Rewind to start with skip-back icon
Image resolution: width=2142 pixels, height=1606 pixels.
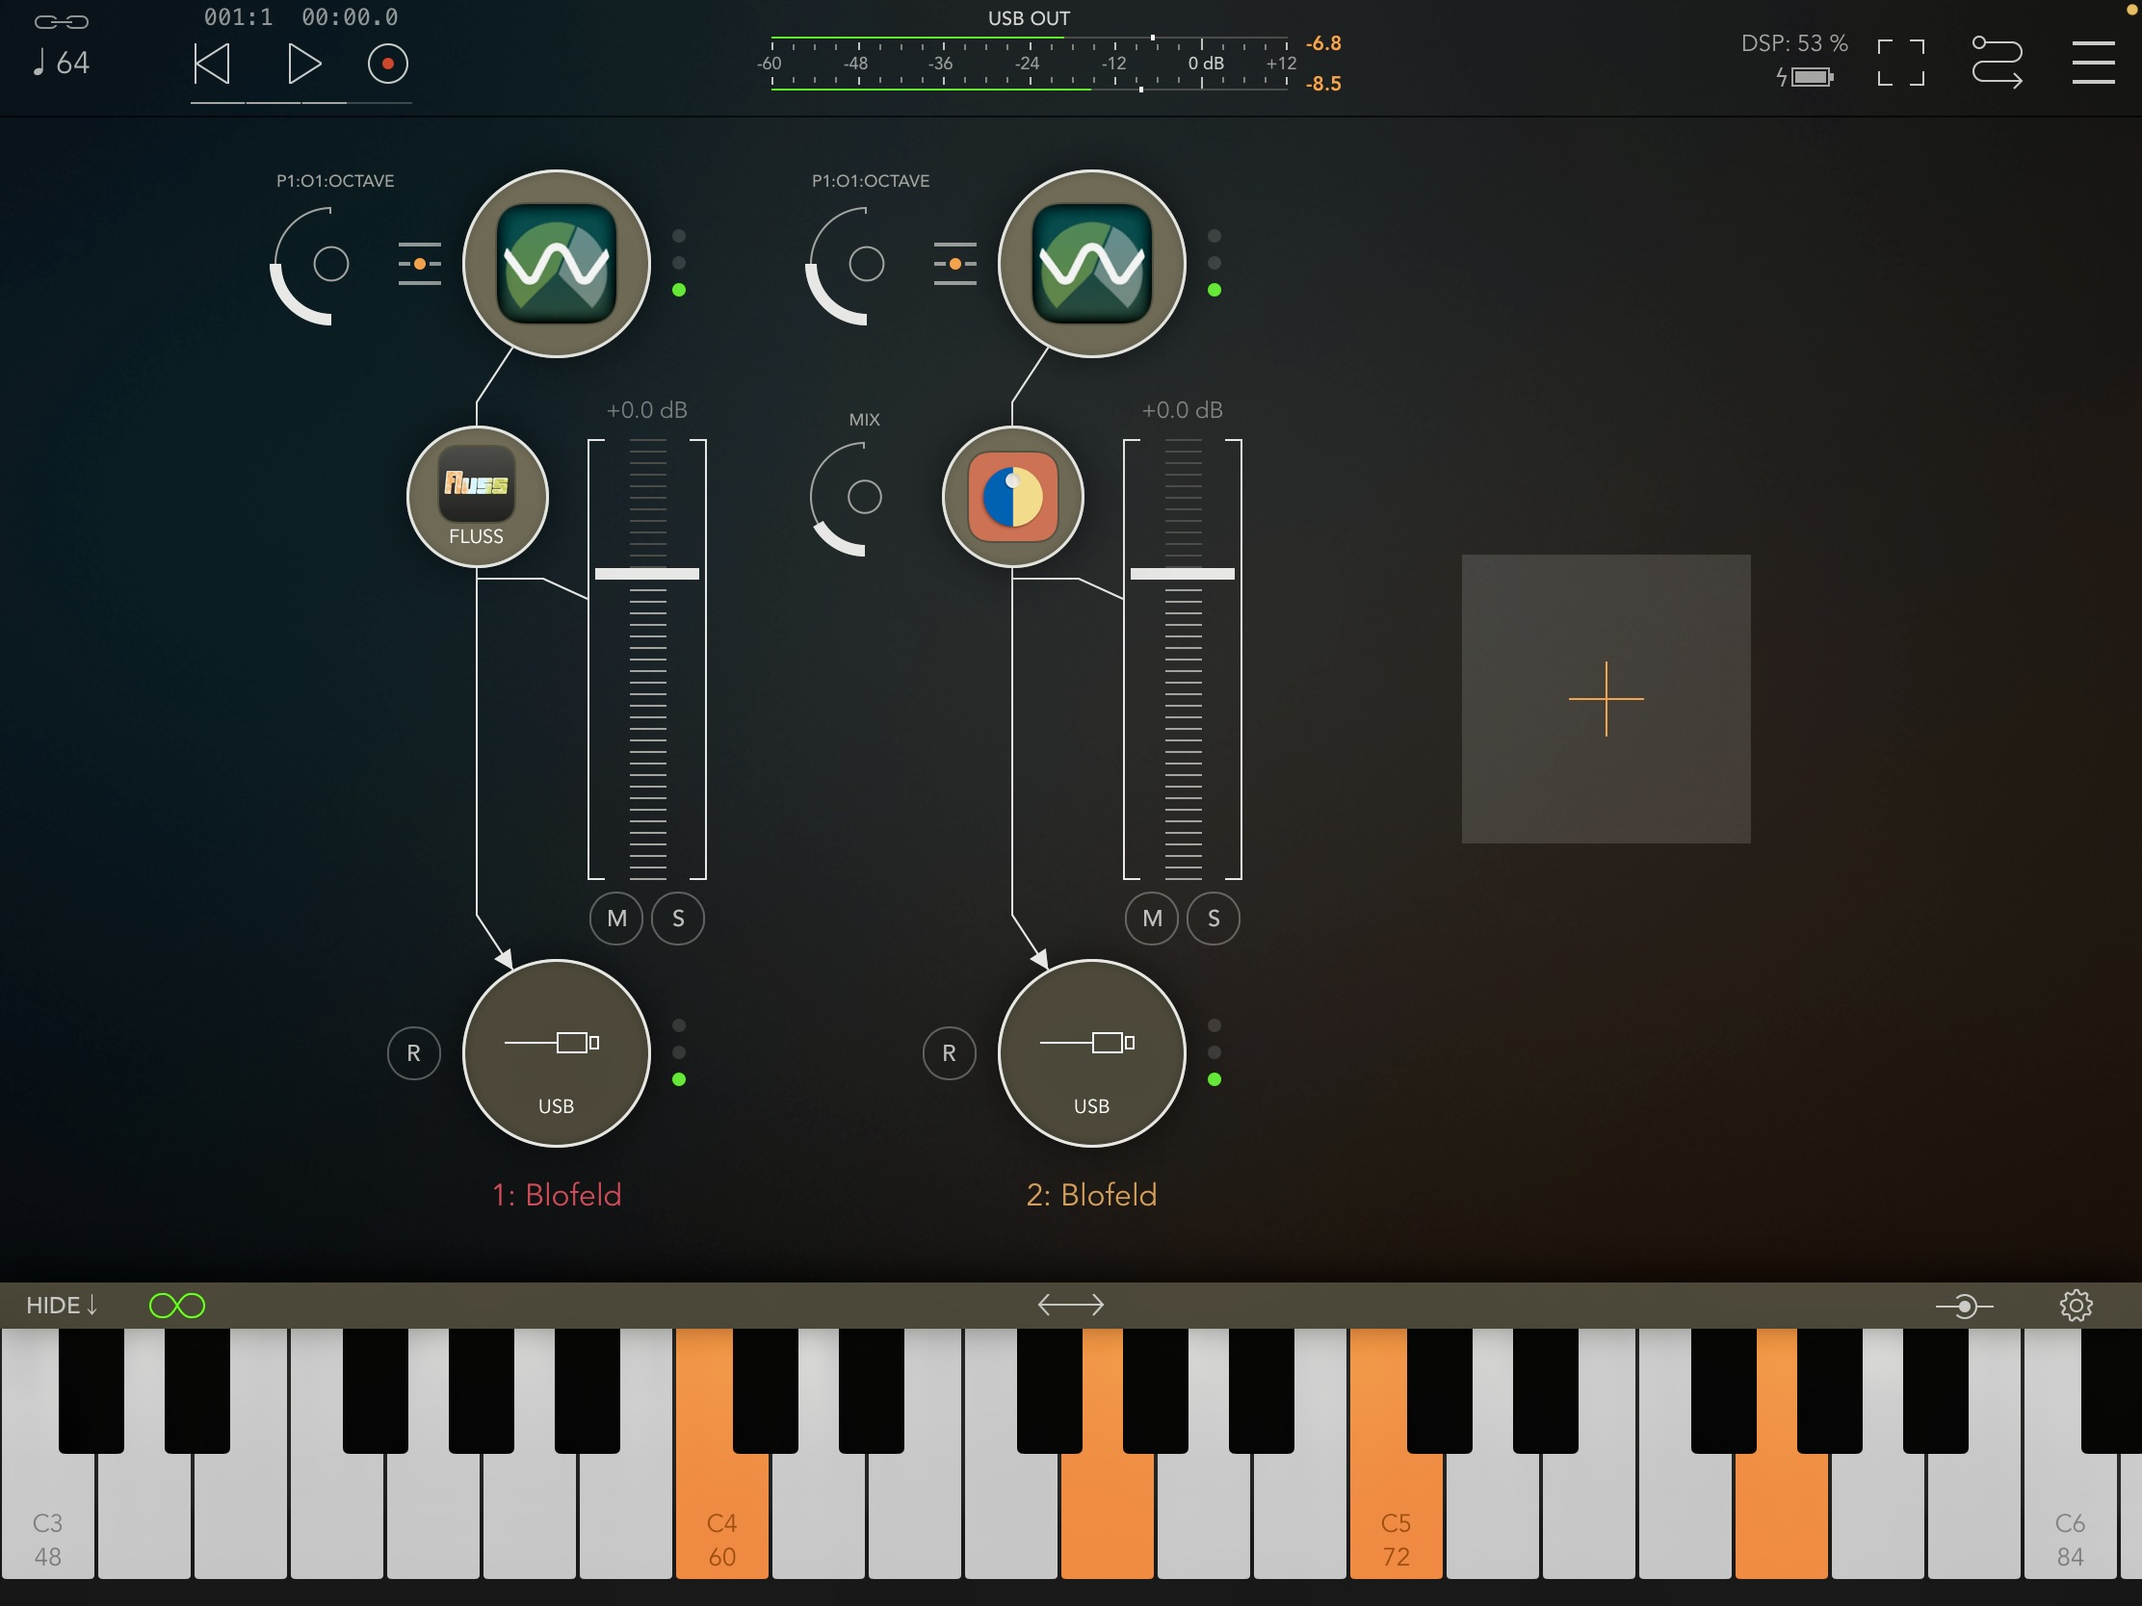[212, 64]
